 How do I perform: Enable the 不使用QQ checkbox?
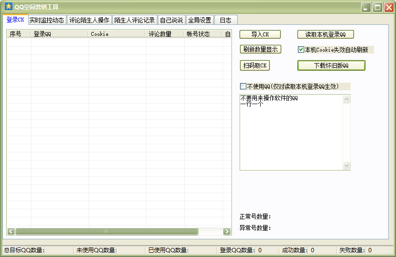point(243,87)
